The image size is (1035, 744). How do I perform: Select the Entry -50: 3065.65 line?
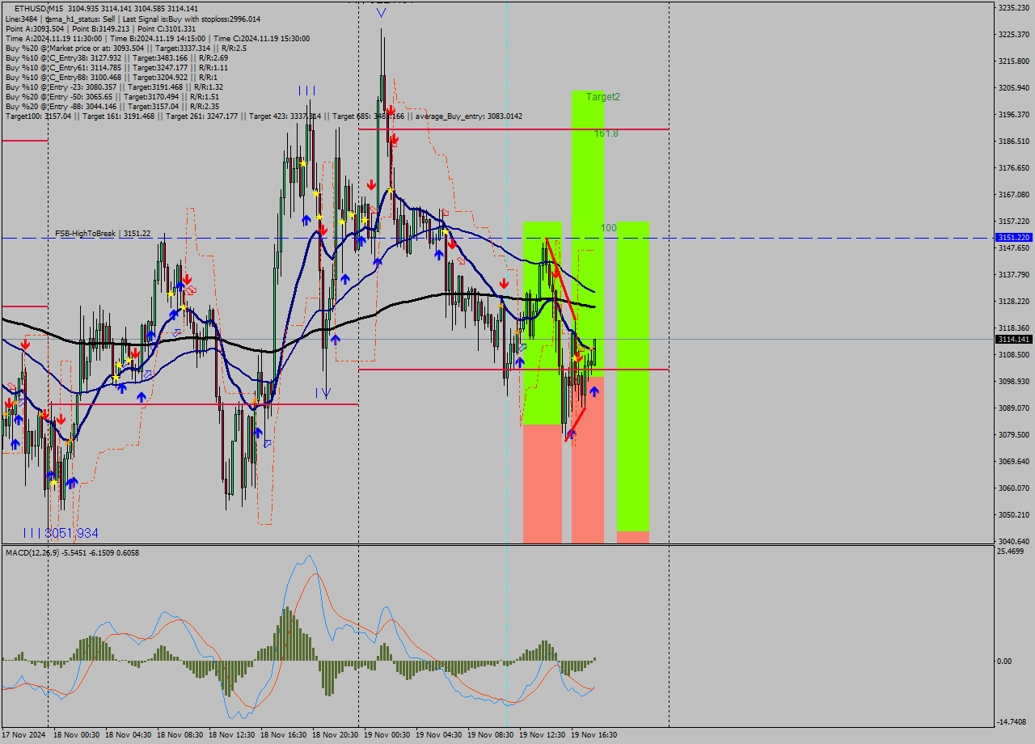(x=112, y=96)
